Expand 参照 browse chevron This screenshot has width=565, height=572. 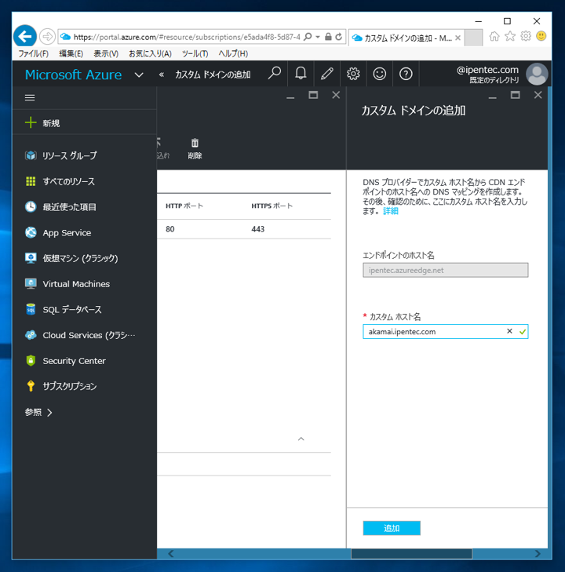click(50, 412)
